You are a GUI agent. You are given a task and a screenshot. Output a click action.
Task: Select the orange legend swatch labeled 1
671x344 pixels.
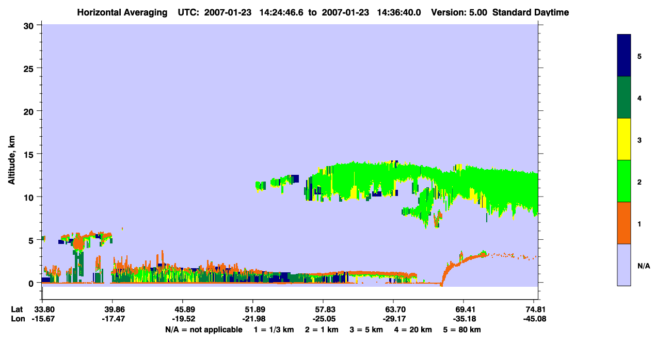pyautogui.click(x=624, y=223)
